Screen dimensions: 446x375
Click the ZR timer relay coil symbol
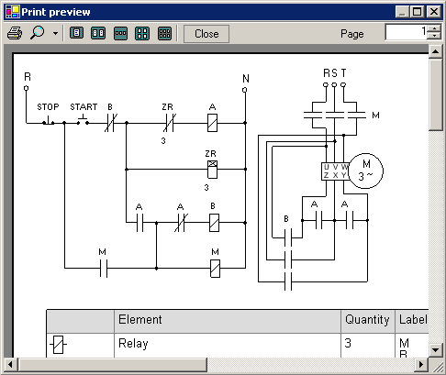pos(212,170)
